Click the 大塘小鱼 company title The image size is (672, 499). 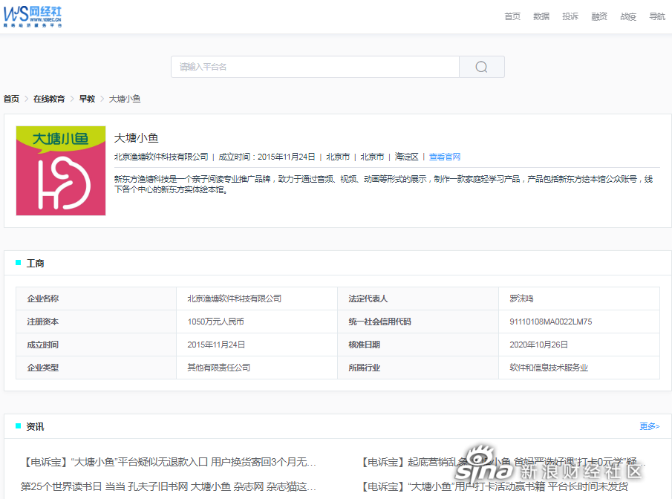pyautogui.click(x=137, y=138)
